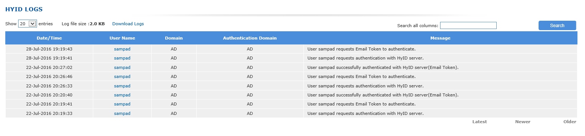Open sampad link in 22-Jul-2016 20:26:33 row
585x136 pixels.
click(x=122, y=86)
